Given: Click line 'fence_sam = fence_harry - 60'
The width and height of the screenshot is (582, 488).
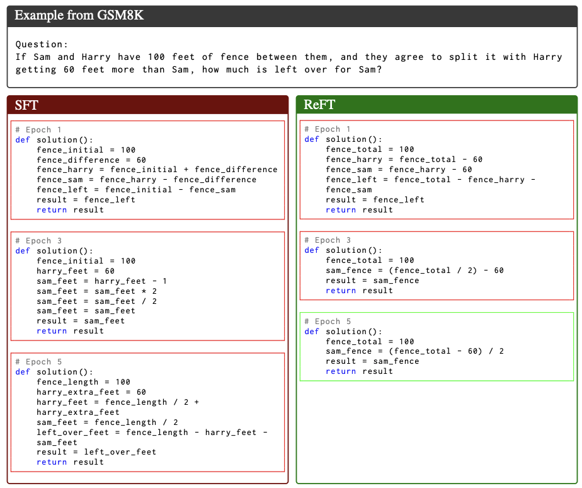Looking at the screenshot, I should (x=399, y=170).
